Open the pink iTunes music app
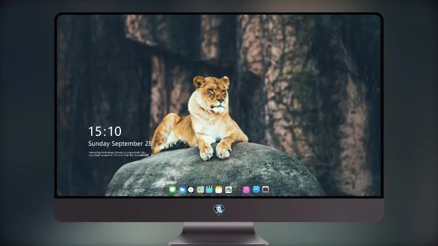Image resolution: width=438 pixels, height=246 pixels. [x=246, y=190]
